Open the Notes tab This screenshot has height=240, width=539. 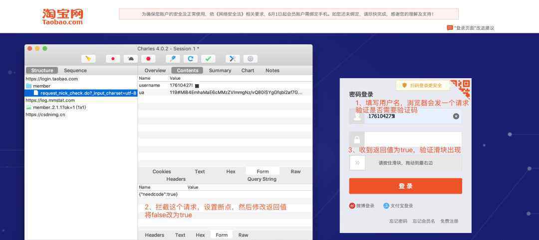tap(272, 70)
